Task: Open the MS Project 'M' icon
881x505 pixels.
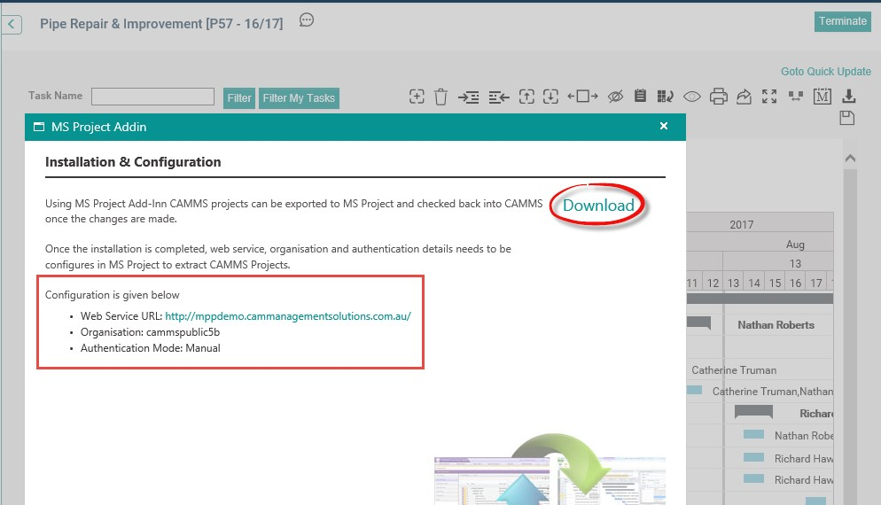Action: click(822, 97)
